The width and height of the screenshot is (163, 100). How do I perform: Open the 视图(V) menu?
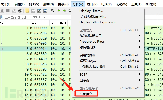[34, 4]
